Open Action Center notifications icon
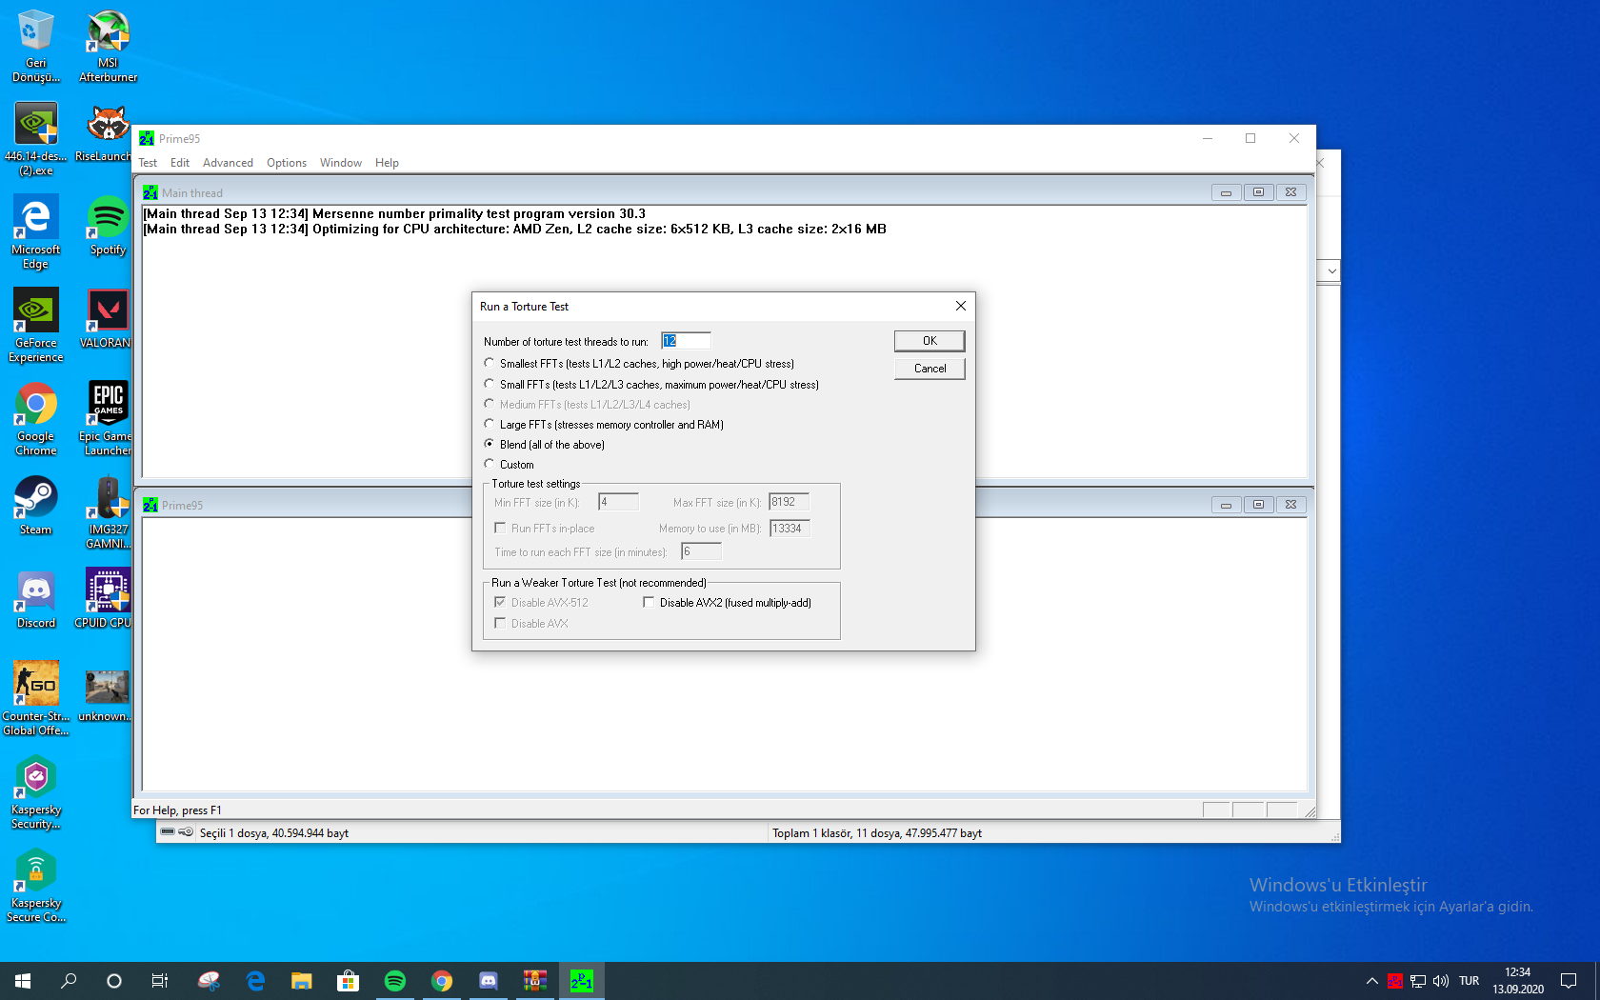The width and height of the screenshot is (1600, 1000). pyautogui.click(x=1569, y=981)
